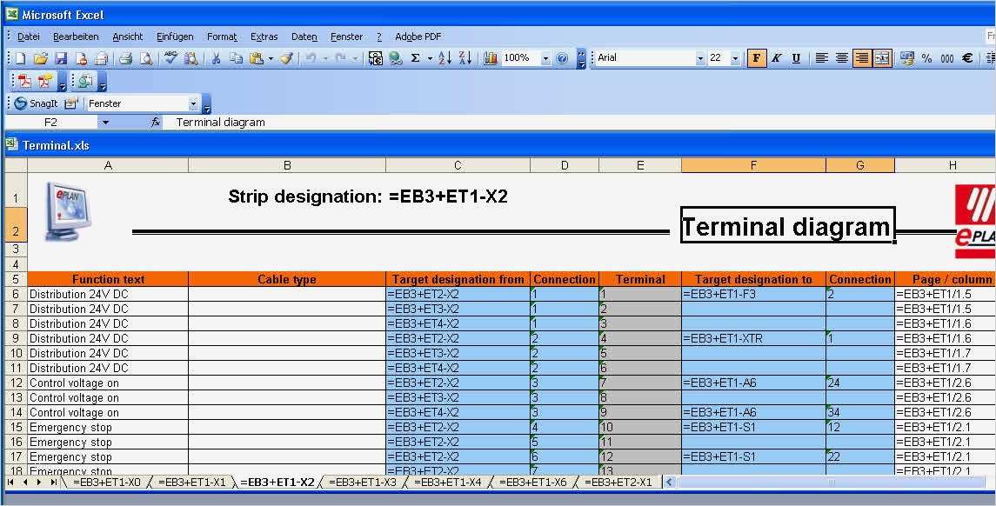Viewport: 996px width, 506px height.
Task: Sort ascending A to Z
Action: coord(445,58)
